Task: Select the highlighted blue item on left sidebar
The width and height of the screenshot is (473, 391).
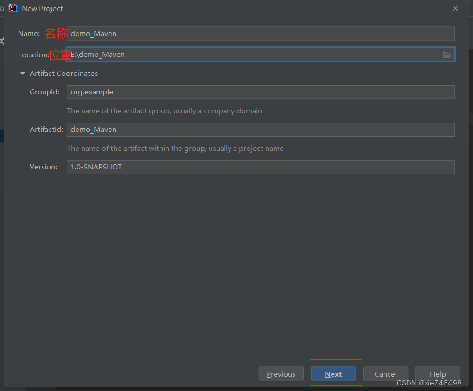Action: click(x=1, y=136)
